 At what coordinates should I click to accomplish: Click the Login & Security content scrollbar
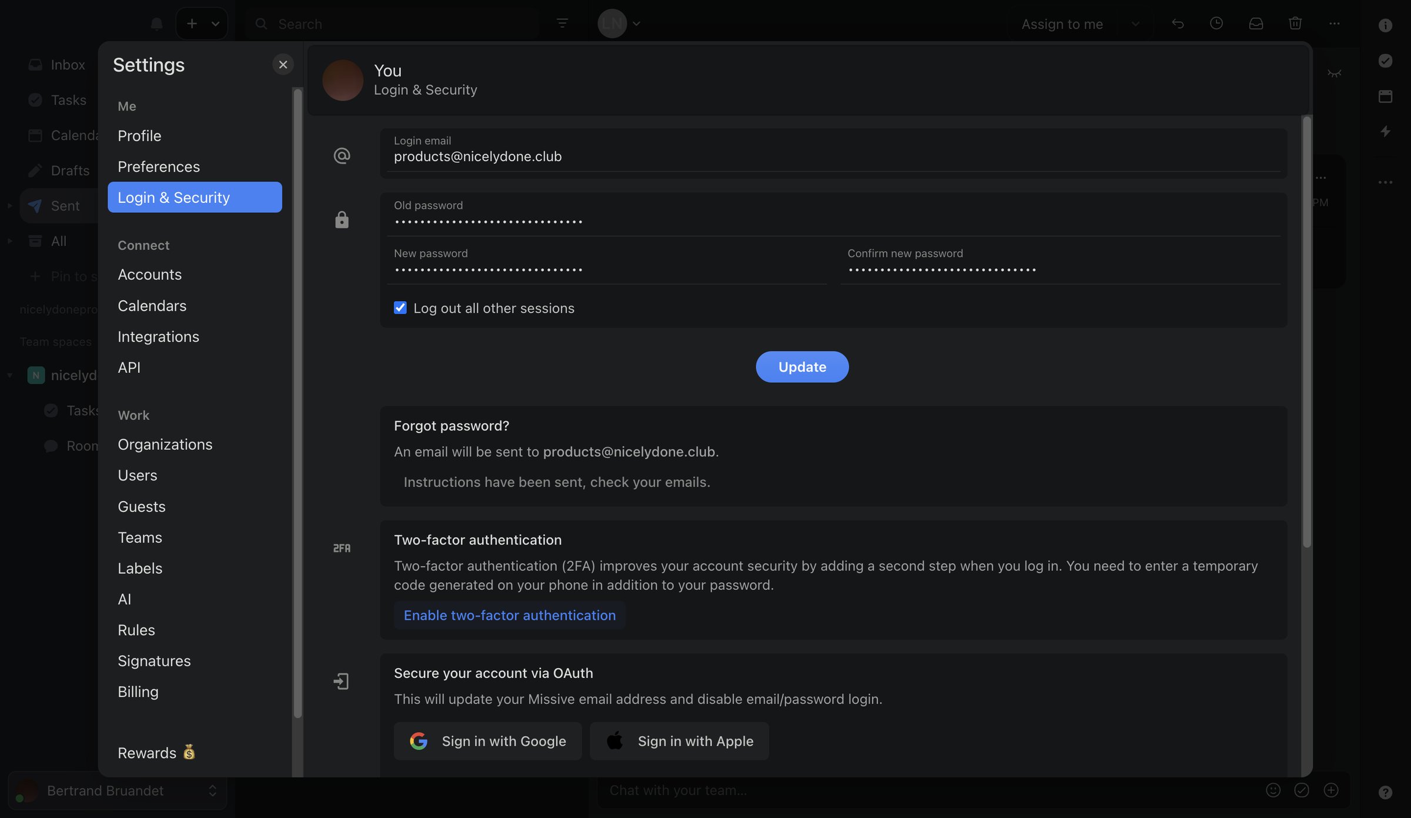tap(1306, 332)
